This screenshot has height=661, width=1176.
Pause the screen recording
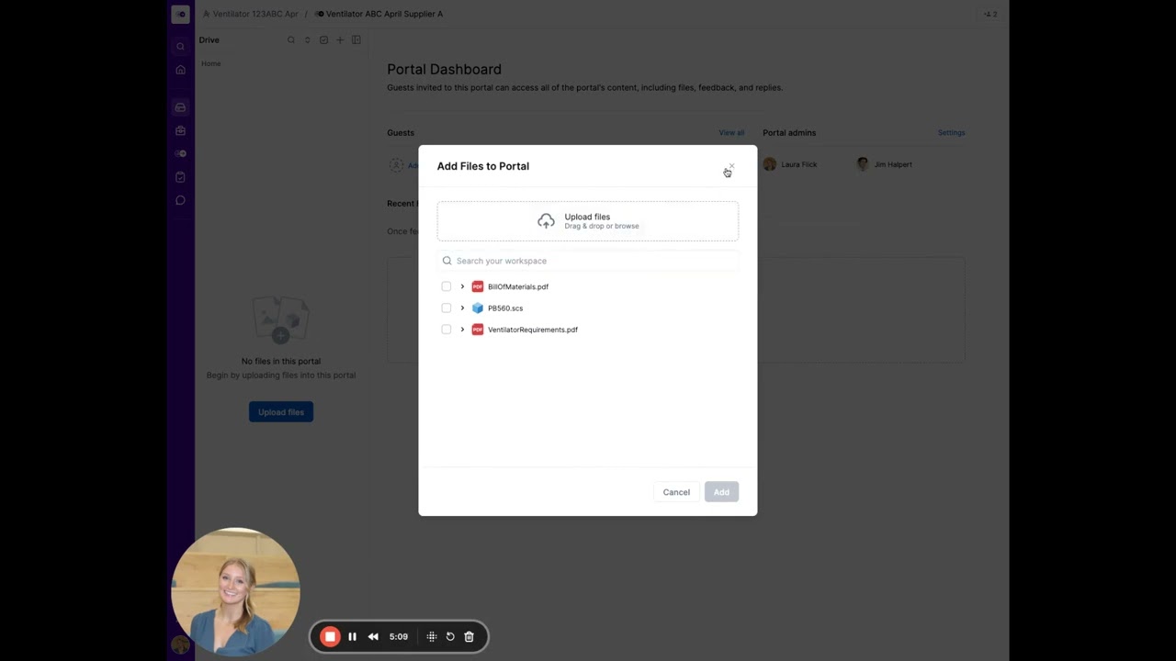pos(352,636)
